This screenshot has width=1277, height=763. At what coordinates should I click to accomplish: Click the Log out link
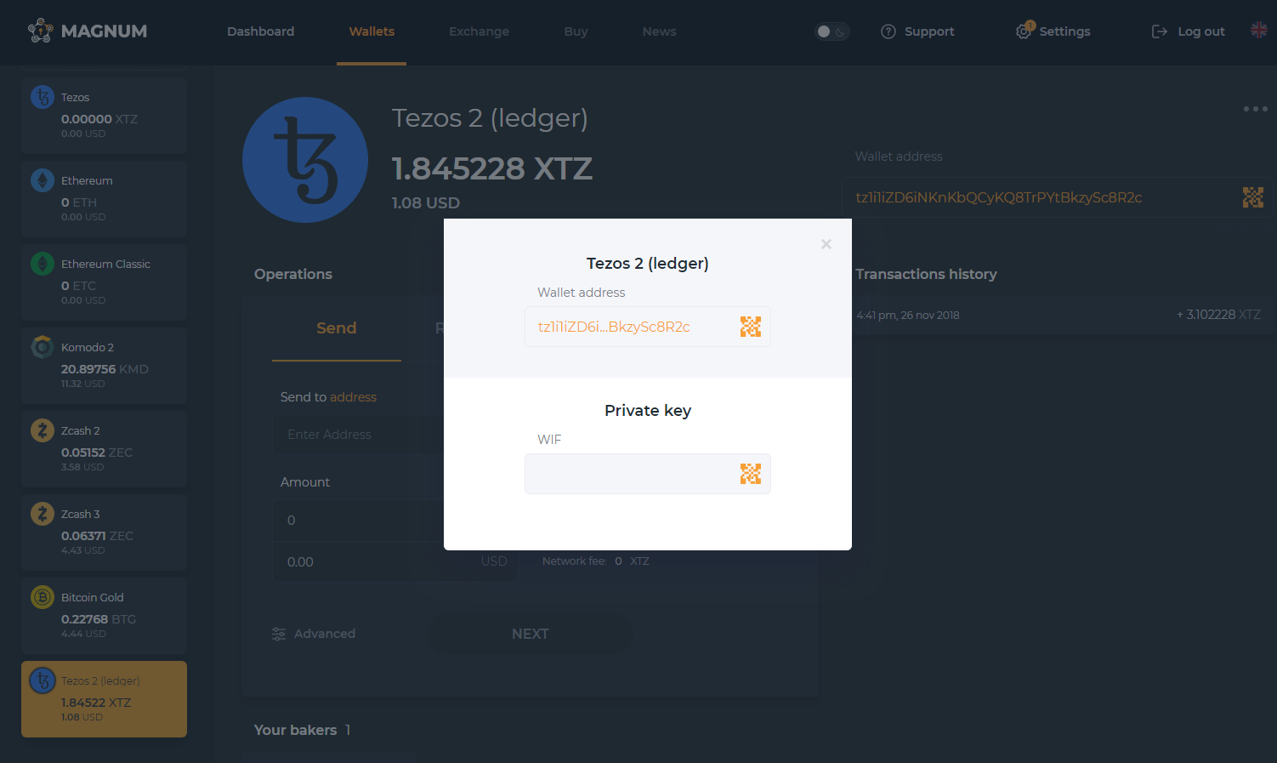click(1201, 31)
